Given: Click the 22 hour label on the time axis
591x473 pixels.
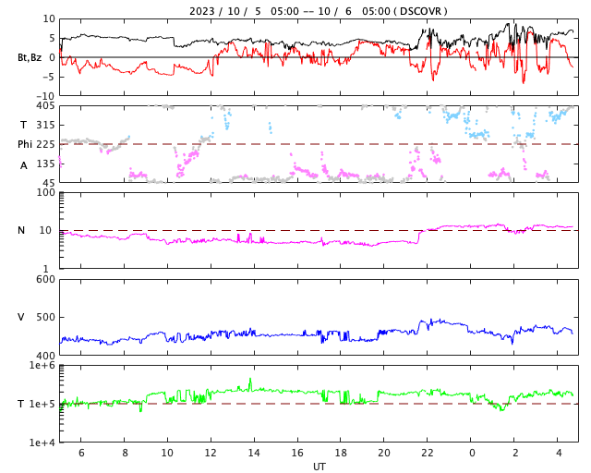Looking at the screenshot, I should pyautogui.click(x=428, y=453).
